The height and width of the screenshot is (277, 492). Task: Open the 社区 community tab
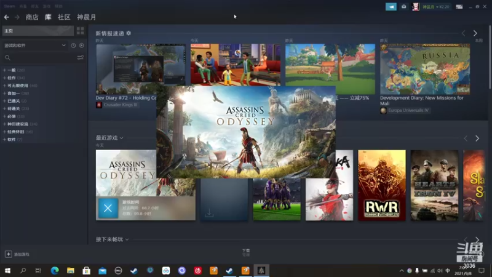64,17
